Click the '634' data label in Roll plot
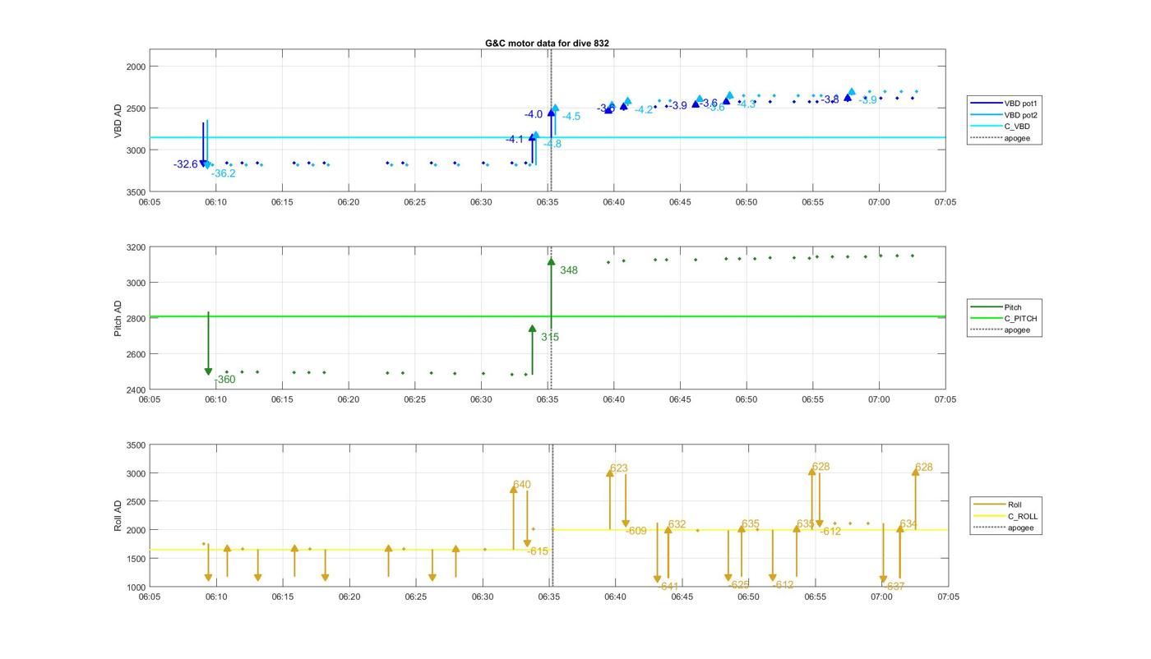 pos(908,524)
